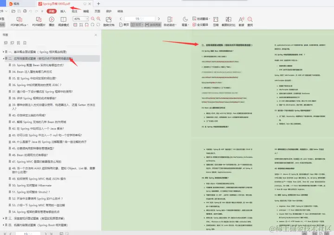Collapse bookmark 二、应用场景面试题集
334x235 pixels.
tap(3, 58)
